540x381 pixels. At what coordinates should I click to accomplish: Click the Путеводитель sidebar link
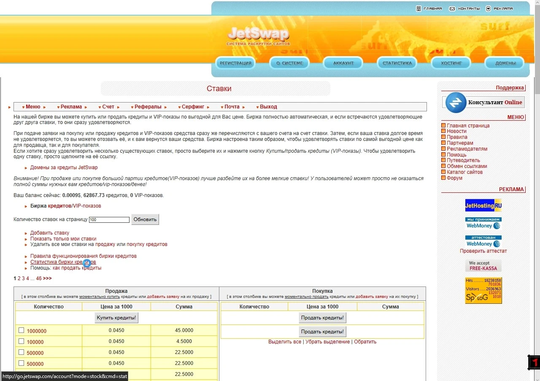click(463, 160)
